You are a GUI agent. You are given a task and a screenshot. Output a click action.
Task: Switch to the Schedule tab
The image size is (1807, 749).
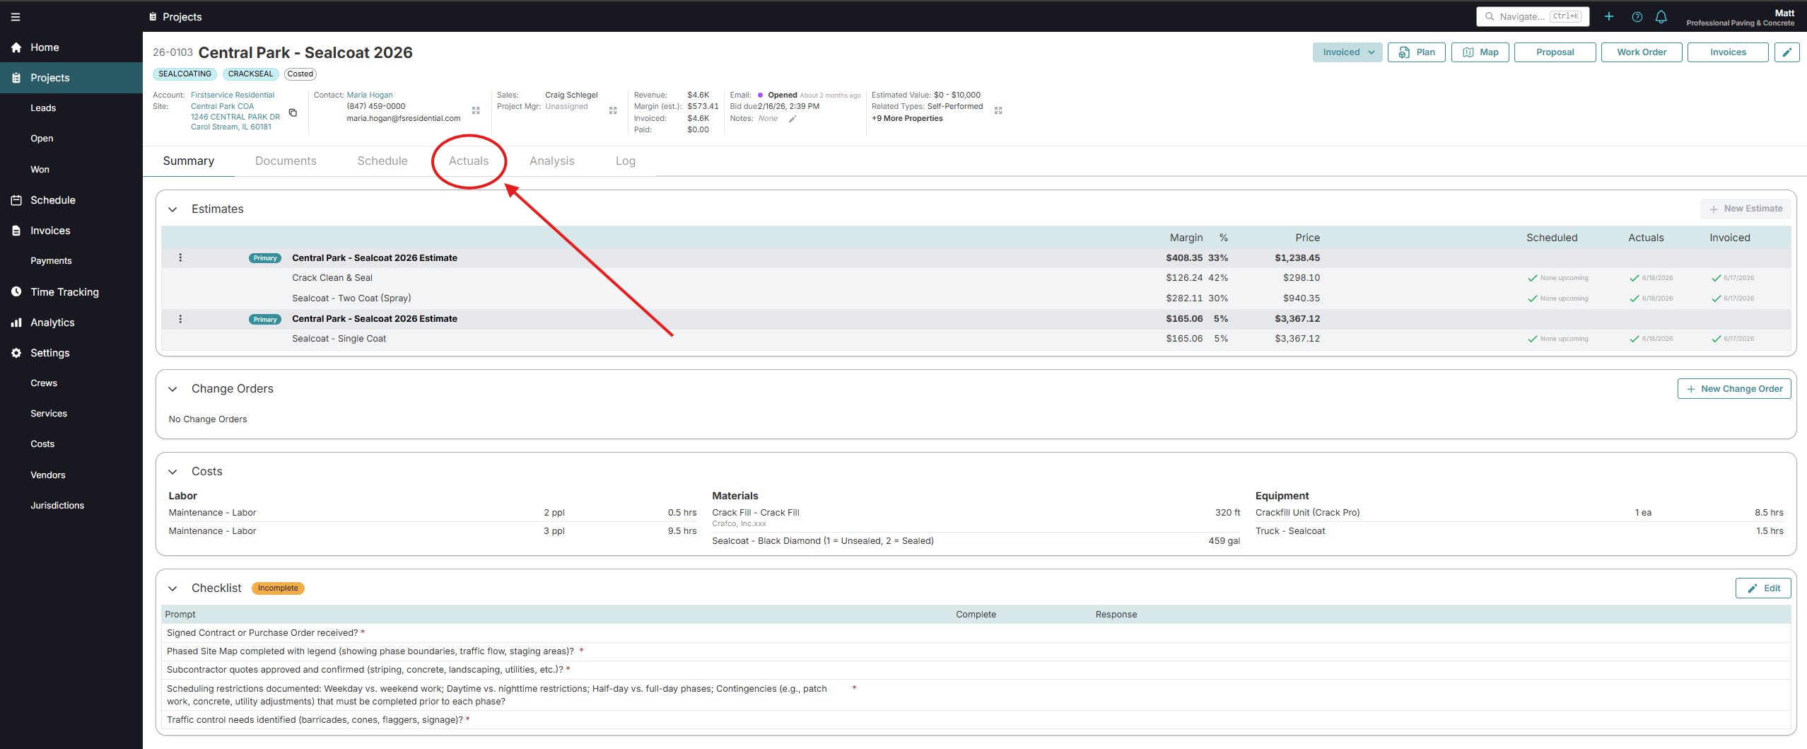click(382, 161)
